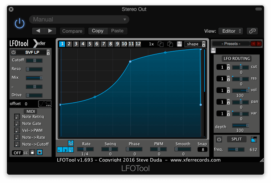Enable the Vel->PWM toggle

17,130
